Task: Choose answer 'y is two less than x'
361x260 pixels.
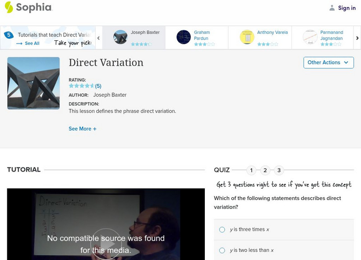Action: click(x=222, y=250)
